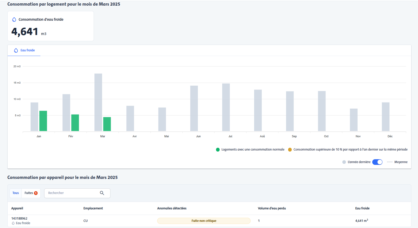Open the Fuites filter tab
The height and width of the screenshot is (228, 418).
29,193
